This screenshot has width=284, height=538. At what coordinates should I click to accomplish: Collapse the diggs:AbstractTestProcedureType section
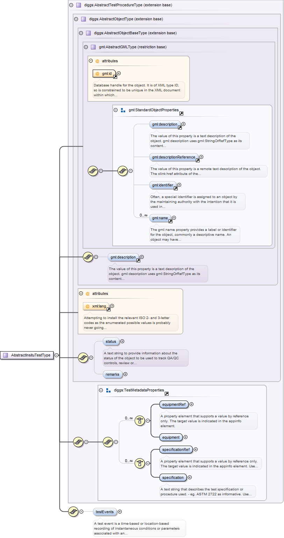71,5
